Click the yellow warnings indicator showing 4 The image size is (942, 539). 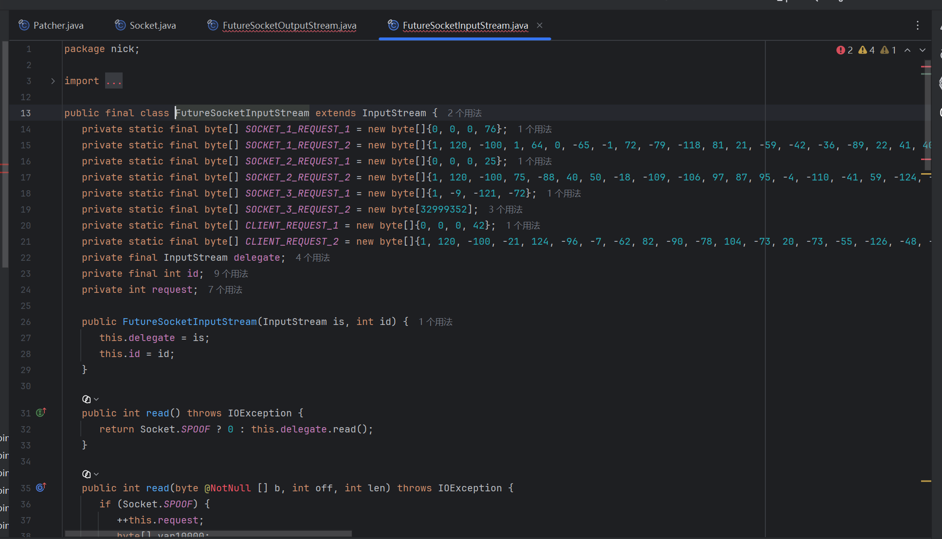[x=867, y=50]
